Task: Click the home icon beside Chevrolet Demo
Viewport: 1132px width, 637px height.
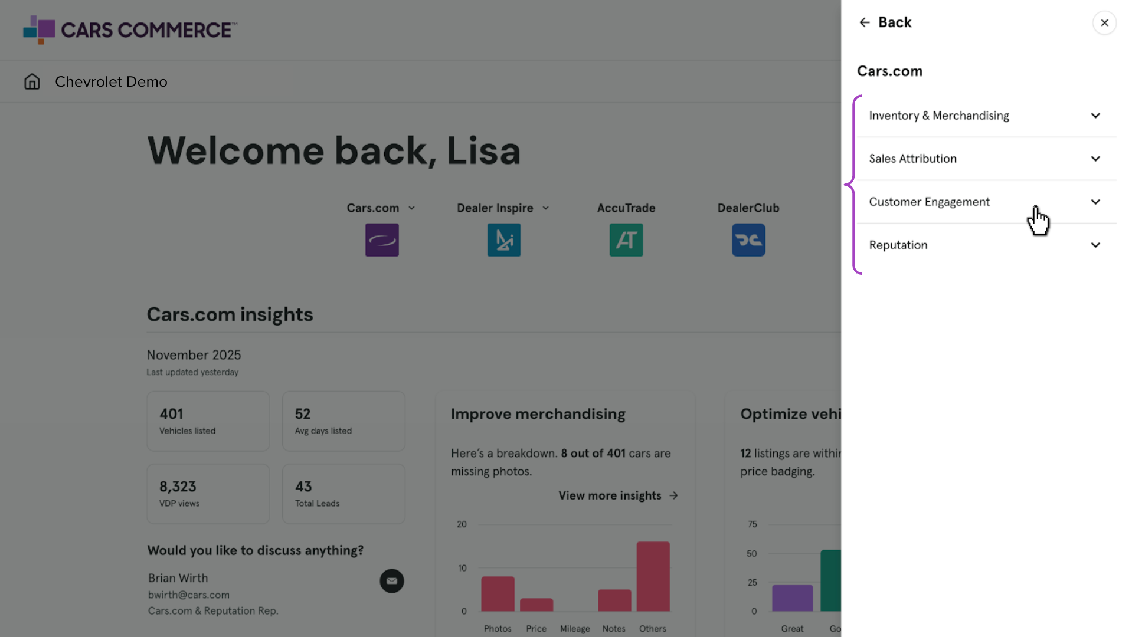Action: [32, 81]
